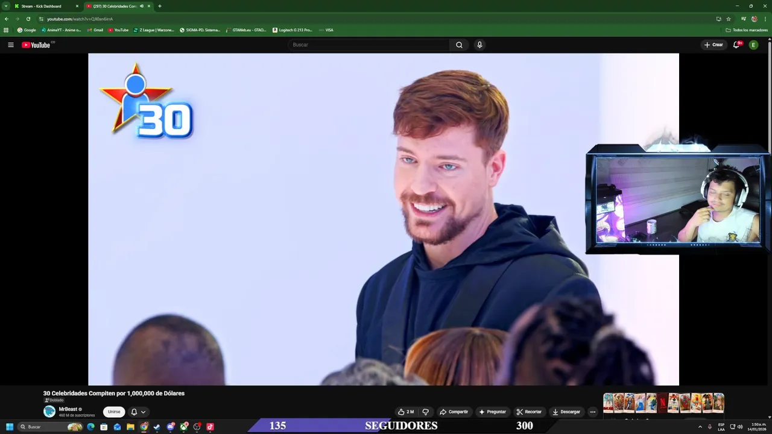Click the Crear create button
Image resolution: width=772 pixels, height=434 pixels.
pyautogui.click(x=713, y=45)
